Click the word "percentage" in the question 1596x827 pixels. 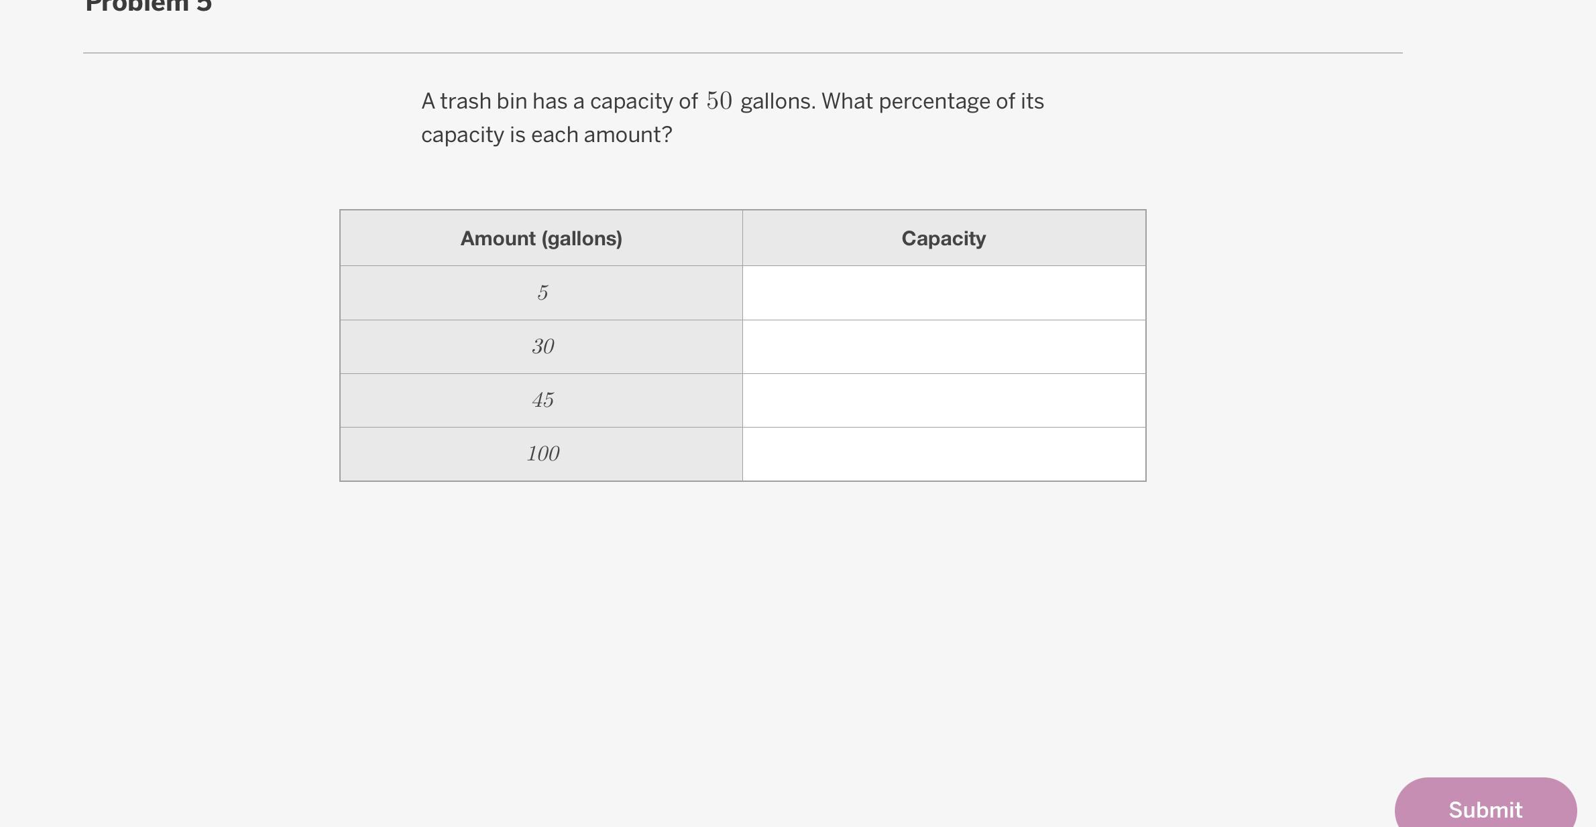934,102
